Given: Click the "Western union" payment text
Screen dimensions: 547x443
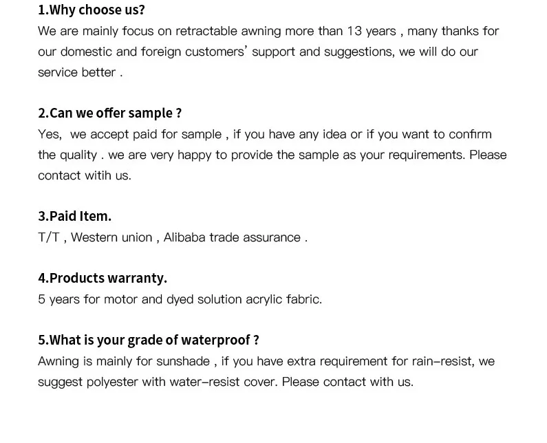Looking at the screenshot, I should pos(111,237).
